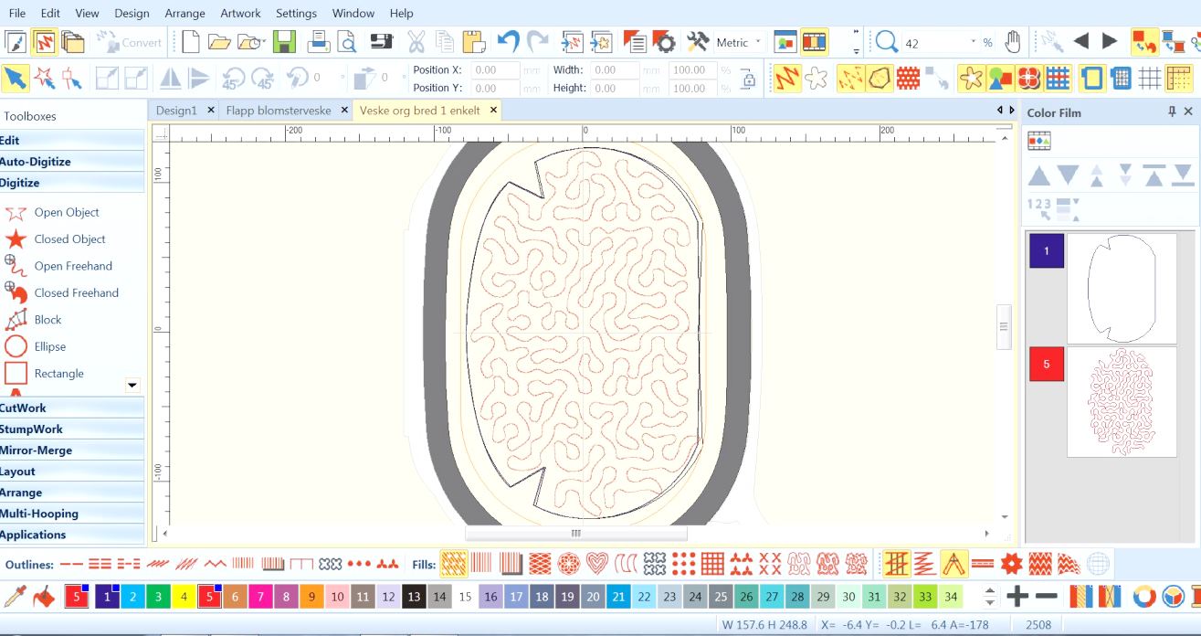This screenshot has width=1201, height=636.
Task: Save the design with green floppy icon
Action: click(285, 42)
